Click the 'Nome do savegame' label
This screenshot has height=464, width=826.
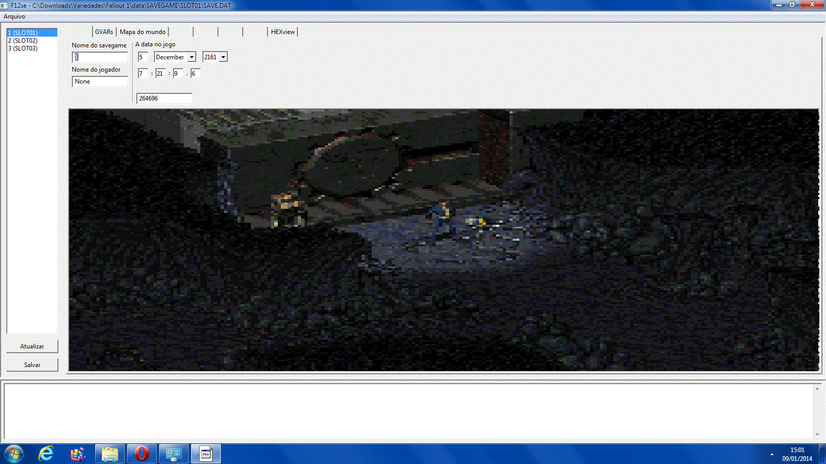click(99, 45)
